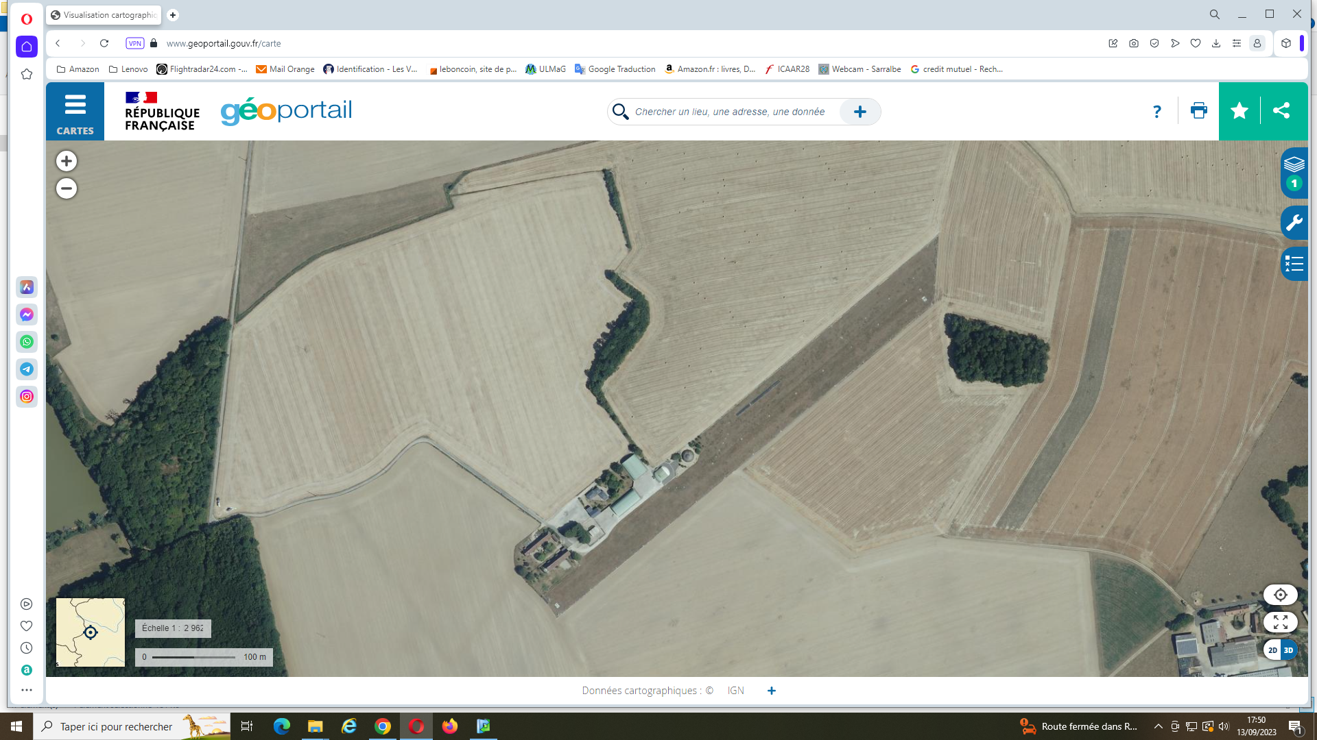Click the place search input field
The height and width of the screenshot is (740, 1317).
[731, 112]
